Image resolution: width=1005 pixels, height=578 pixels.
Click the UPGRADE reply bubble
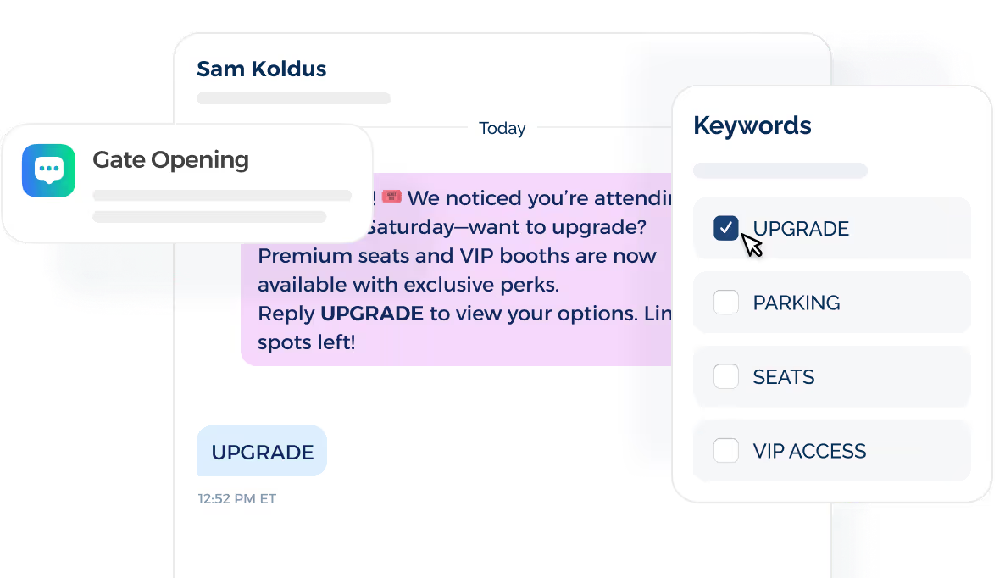pyautogui.click(x=261, y=451)
